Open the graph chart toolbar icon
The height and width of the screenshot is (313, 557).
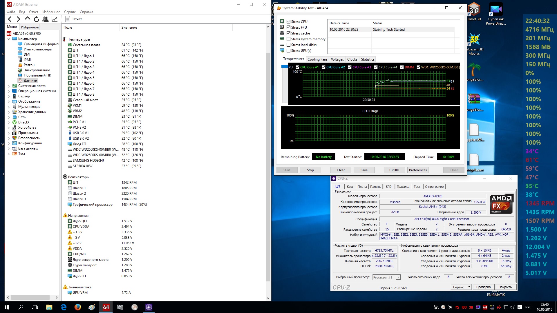(55, 19)
